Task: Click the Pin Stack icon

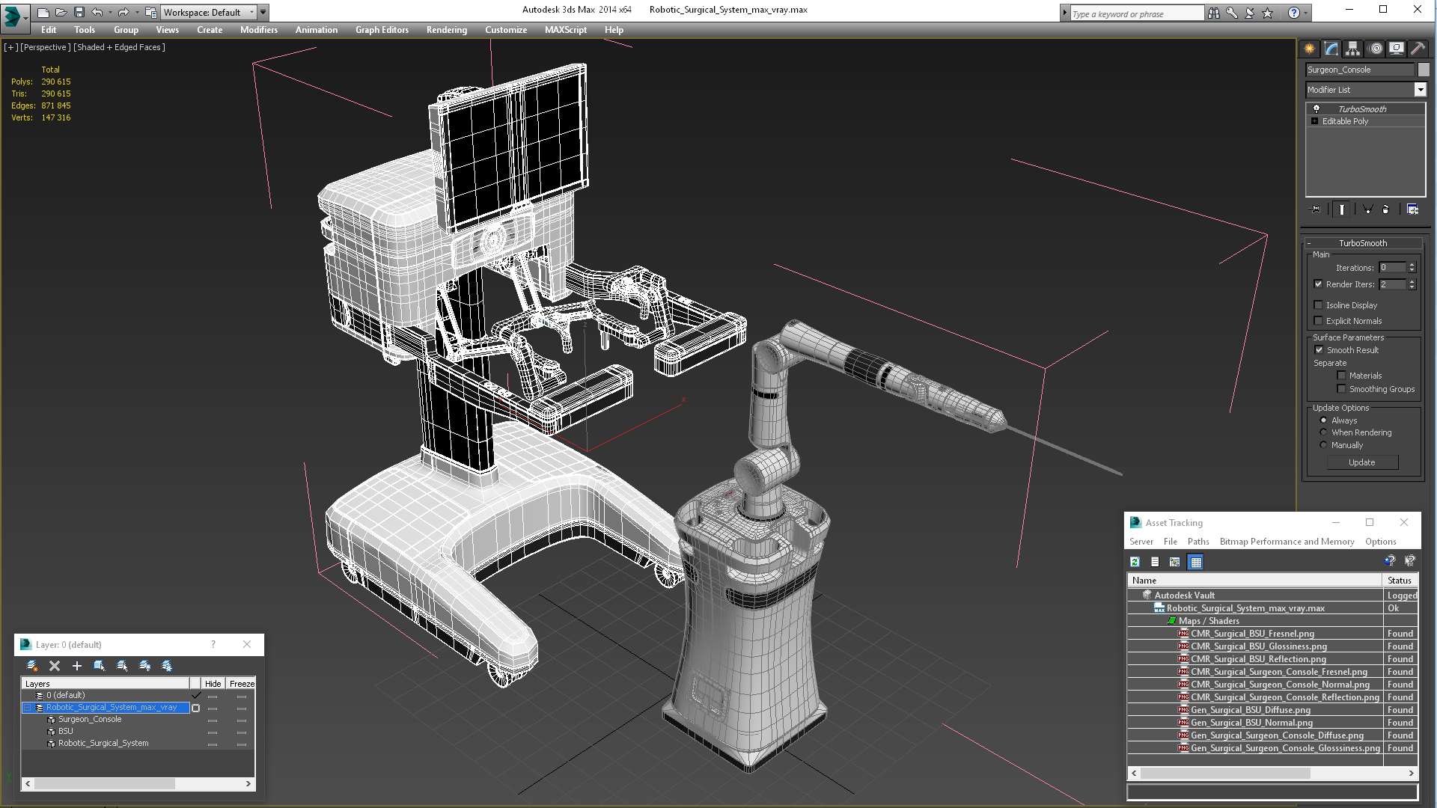Action: [1316, 209]
